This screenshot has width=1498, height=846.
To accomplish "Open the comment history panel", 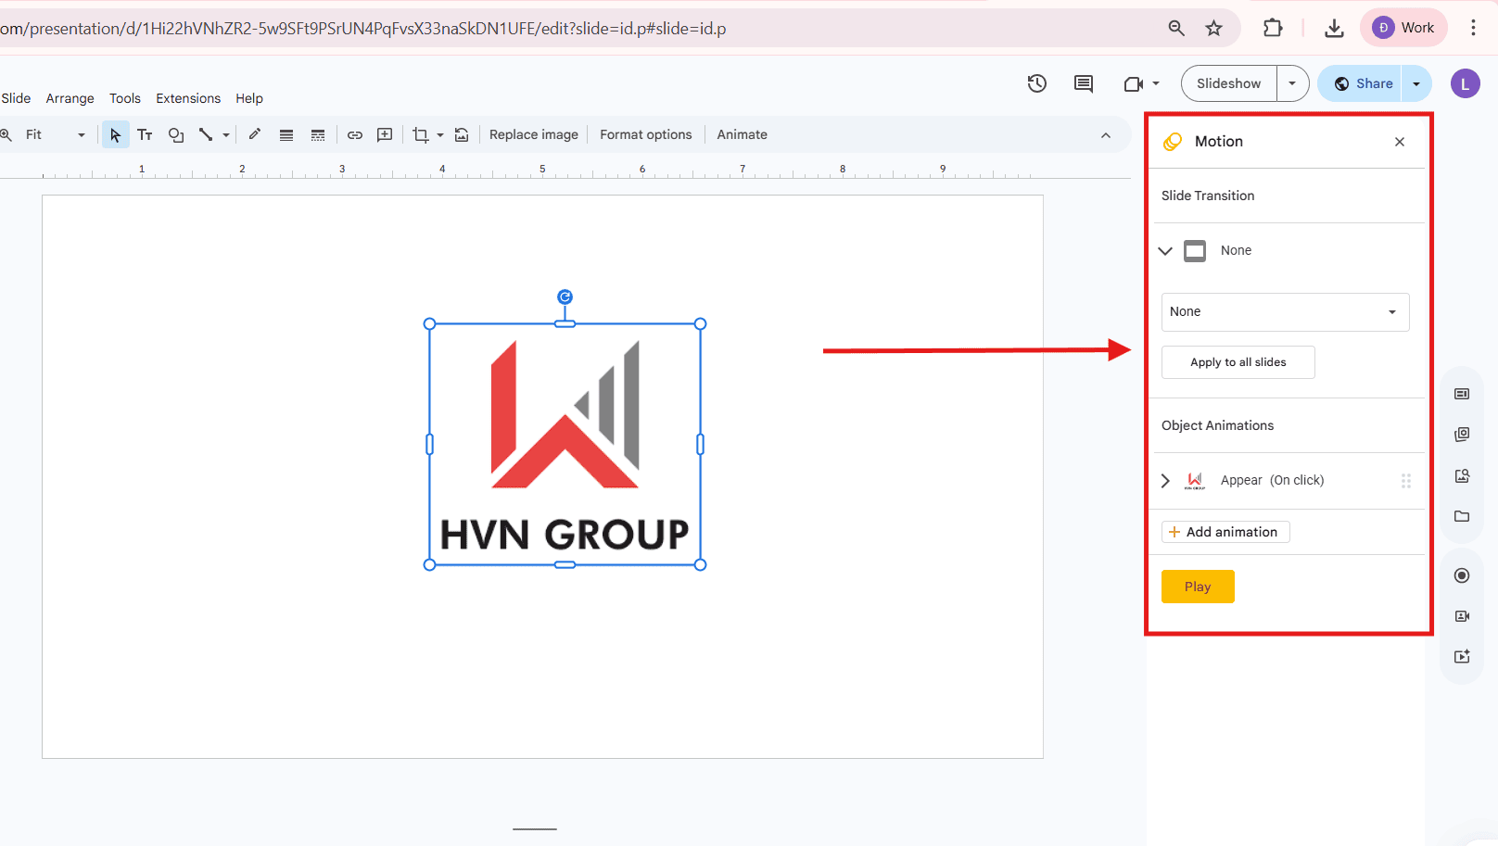I will (1083, 83).
